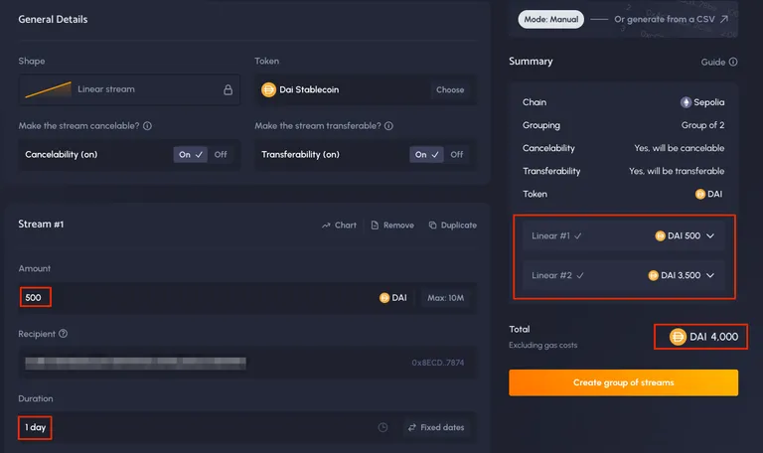Set Cancelability to On
Image resolution: width=763 pixels, height=453 pixels.
191,154
